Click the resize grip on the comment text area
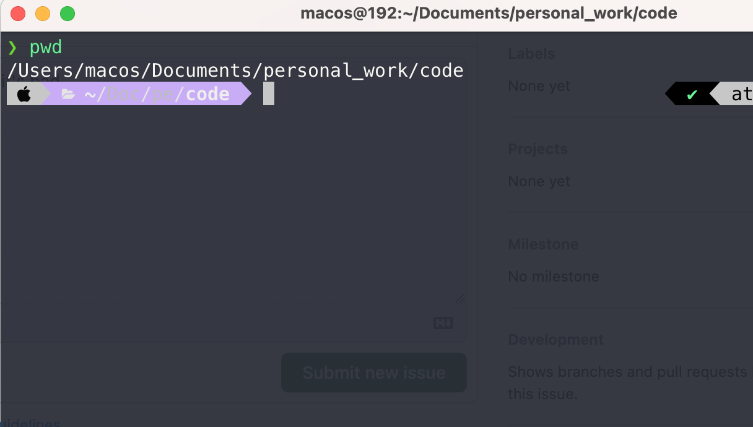 coord(460,298)
